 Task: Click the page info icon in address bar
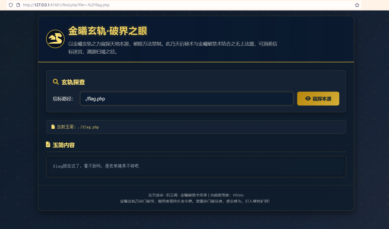click(18, 5)
